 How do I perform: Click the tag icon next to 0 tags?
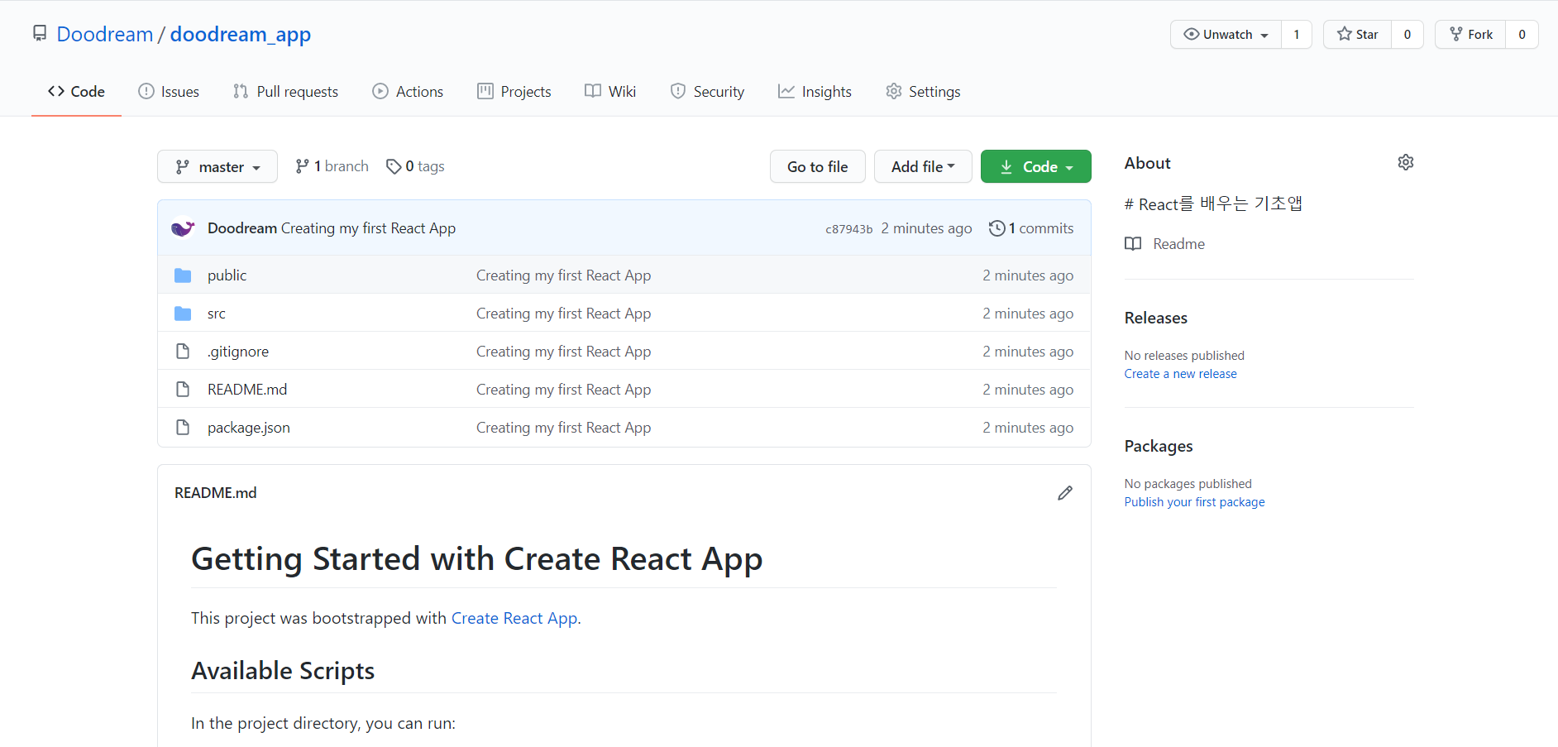pos(394,166)
